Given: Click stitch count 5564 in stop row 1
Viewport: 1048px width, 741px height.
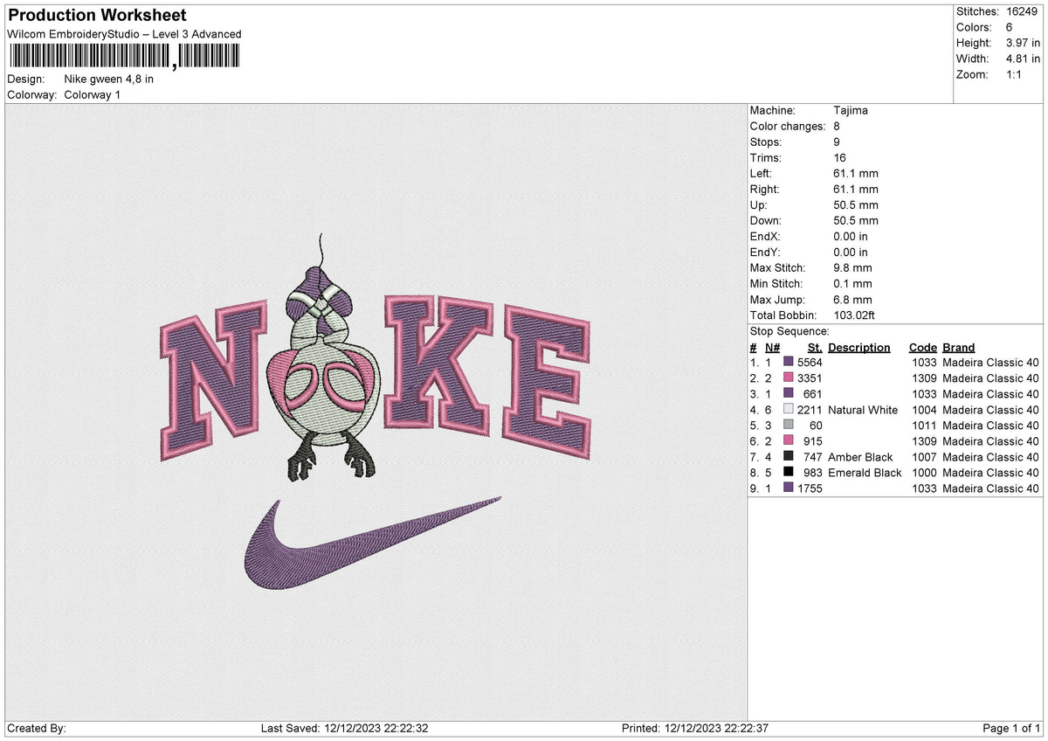Looking at the screenshot, I should pos(810,363).
